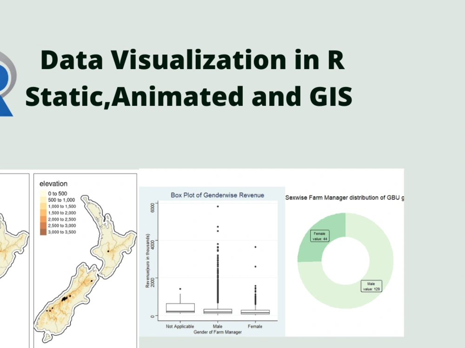Image resolution: width=465 pixels, height=348 pixels.
Task: Select the "500 to 1,000" elevation color swatch
Action: [43, 200]
